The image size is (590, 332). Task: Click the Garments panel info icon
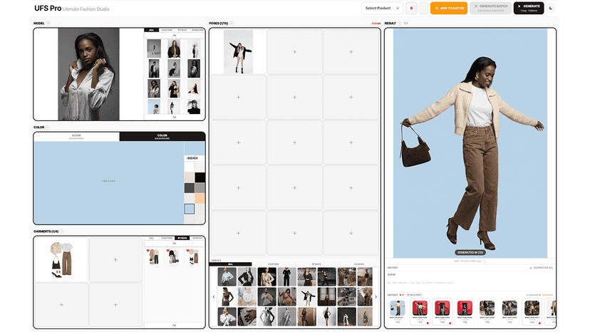(62, 232)
